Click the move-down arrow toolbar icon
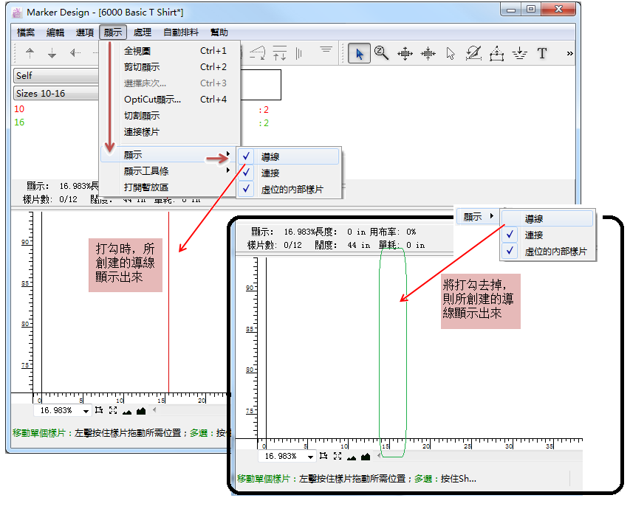This screenshot has width=630, height=512. (52, 53)
